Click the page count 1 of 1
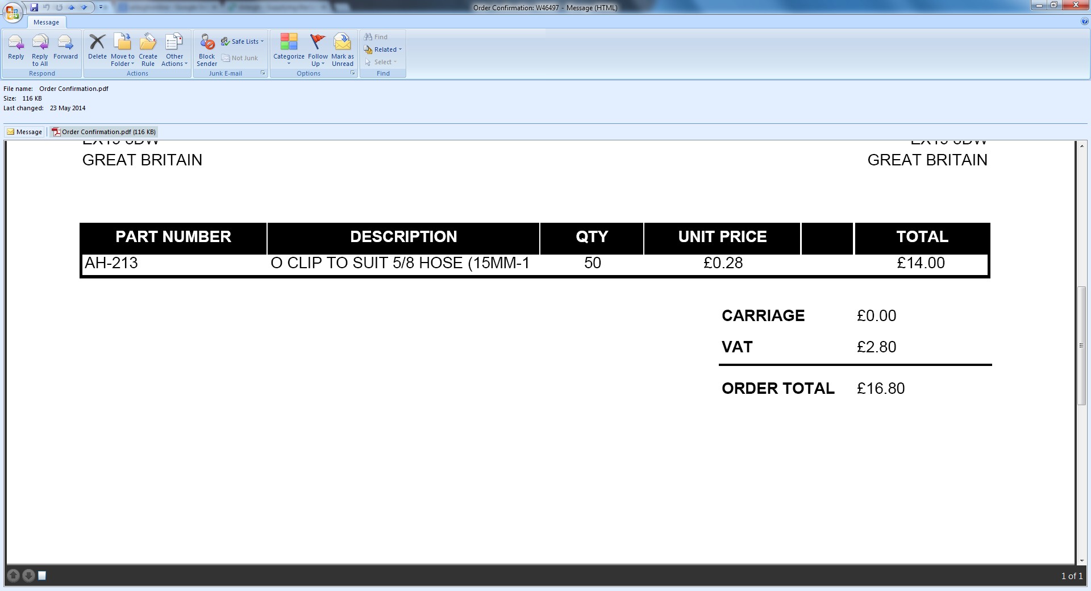The image size is (1091, 591). click(1072, 576)
